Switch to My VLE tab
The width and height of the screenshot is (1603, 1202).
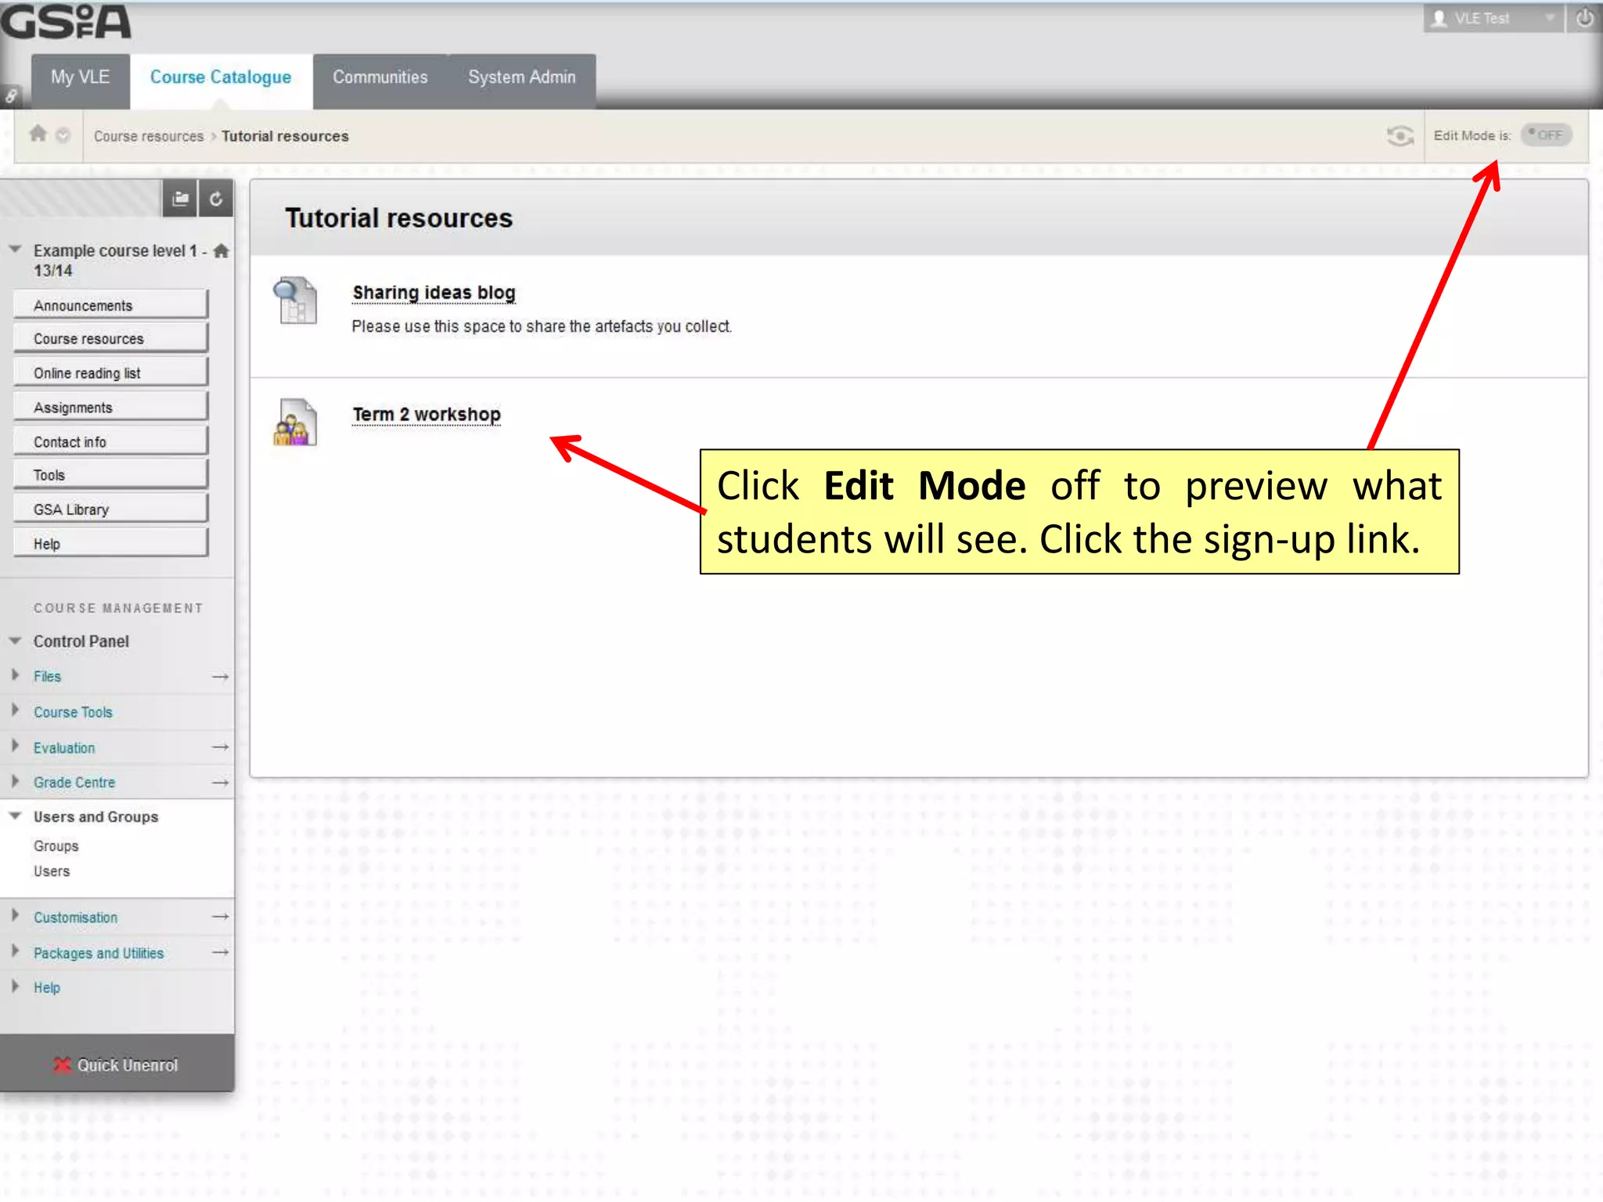[81, 77]
